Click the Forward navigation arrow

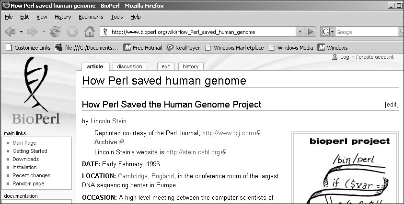pyautogui.click(x=33, y=32)
